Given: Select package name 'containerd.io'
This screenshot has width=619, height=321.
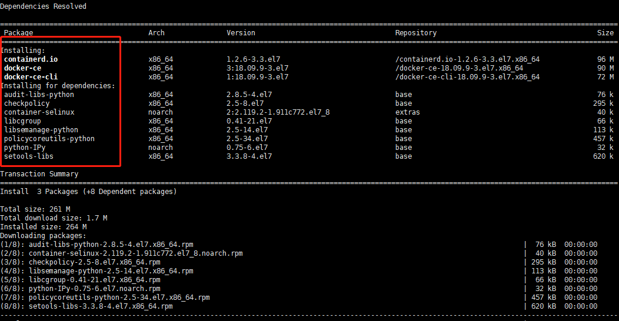Looking at the screenshot, I should tap(31, 59).
